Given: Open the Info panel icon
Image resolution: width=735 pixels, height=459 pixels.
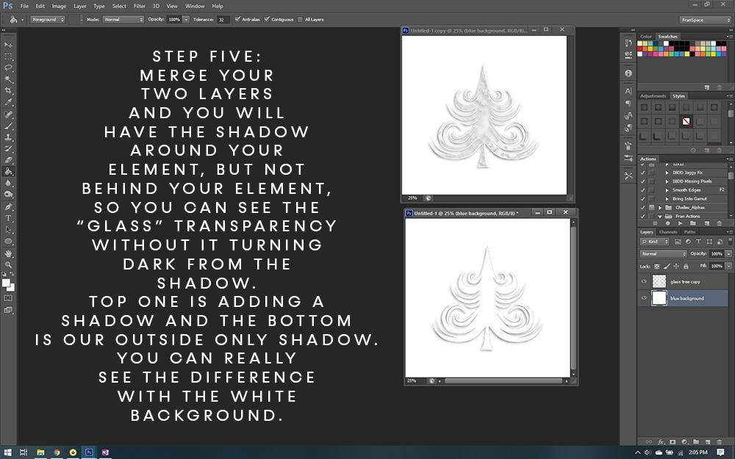Looking at the screenshot, I should click(628, 73).
